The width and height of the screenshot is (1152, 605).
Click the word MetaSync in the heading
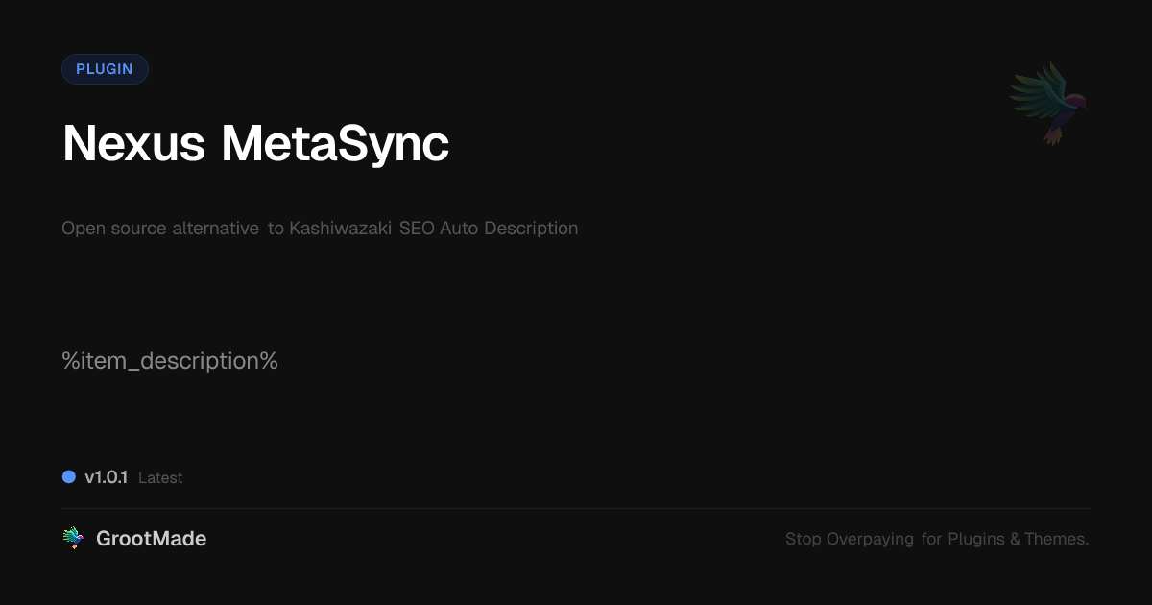(x=335, y=144)
